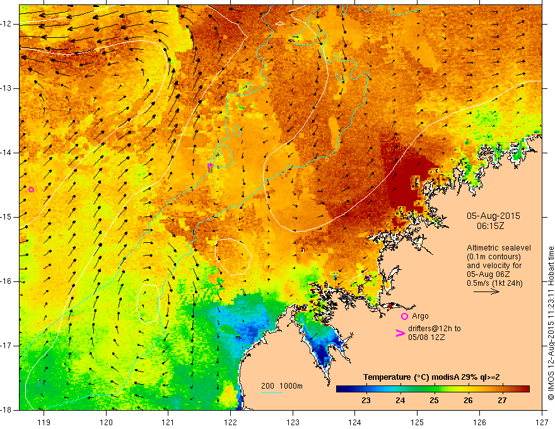Screen dimensions: 555x429
Task: Click the colorbar tick label 23
Action: (x=366, y=401)
